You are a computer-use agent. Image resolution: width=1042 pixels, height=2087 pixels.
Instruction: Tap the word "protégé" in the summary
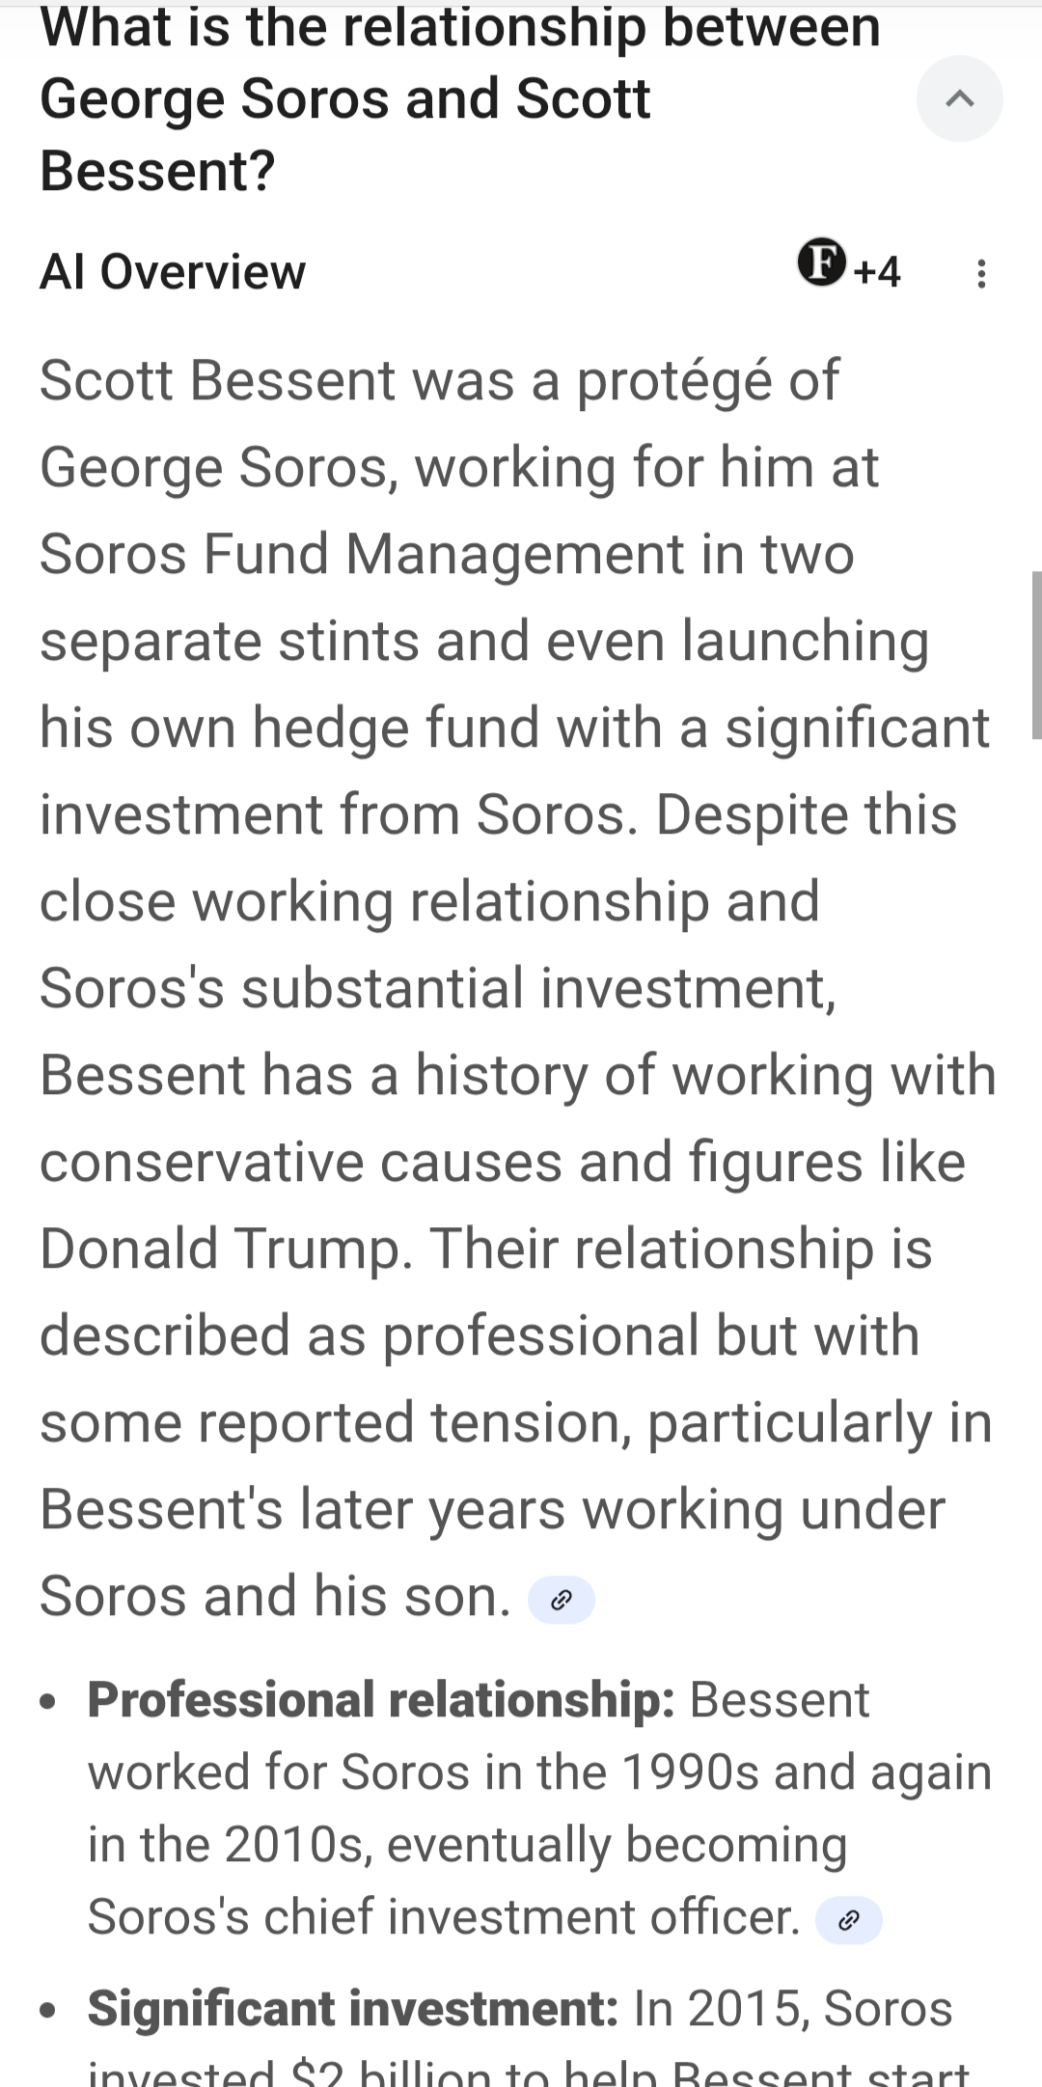674,380
